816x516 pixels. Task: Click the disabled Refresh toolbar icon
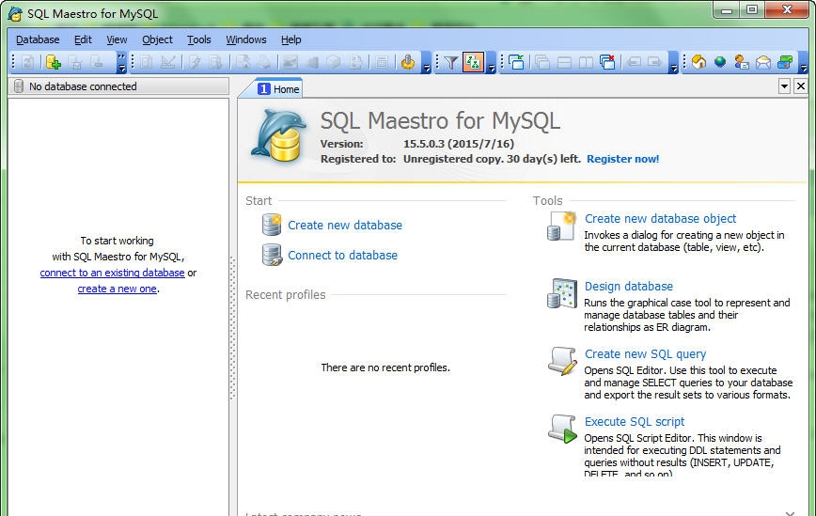(27, 62)
